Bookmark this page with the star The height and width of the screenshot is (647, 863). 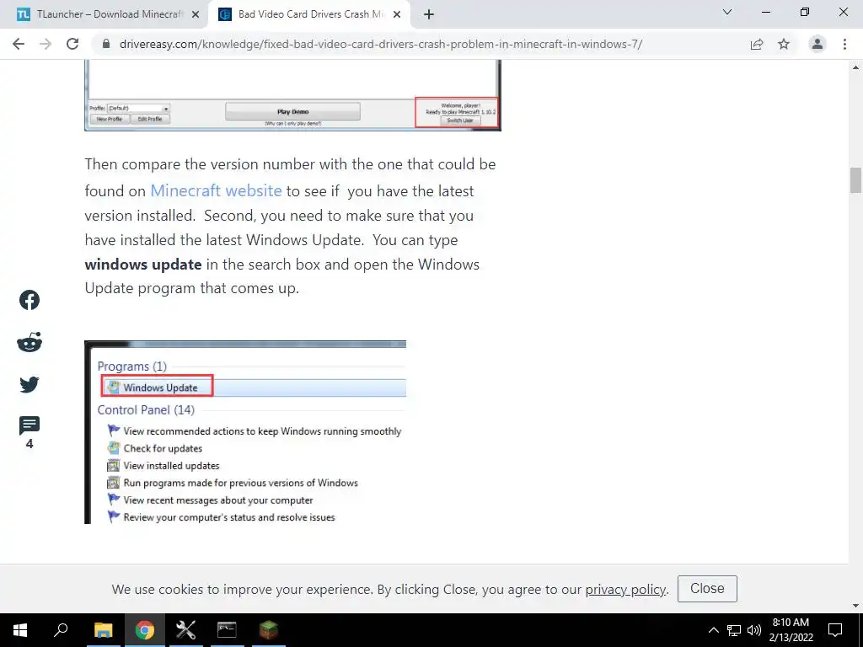tap(784, 44)
